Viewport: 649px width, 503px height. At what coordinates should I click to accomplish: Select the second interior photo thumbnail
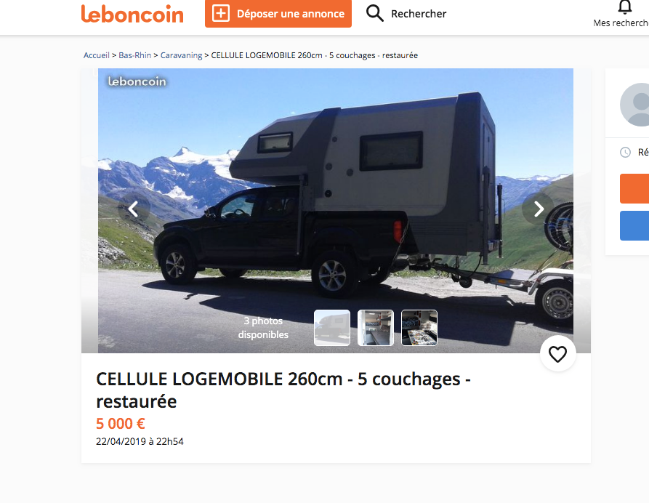pyautogui.click(x=376, y=328)
